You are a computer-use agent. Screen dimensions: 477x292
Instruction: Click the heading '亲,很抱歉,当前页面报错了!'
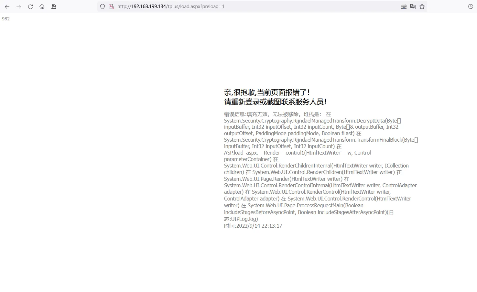pos(267,92)
